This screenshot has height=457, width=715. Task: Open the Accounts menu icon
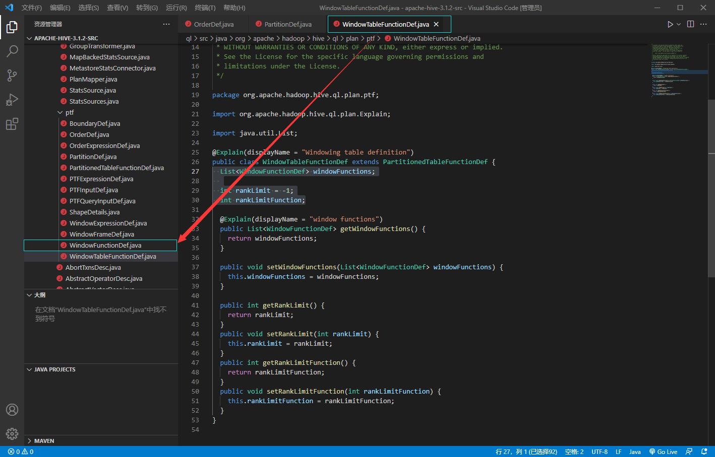coord(12,410)
